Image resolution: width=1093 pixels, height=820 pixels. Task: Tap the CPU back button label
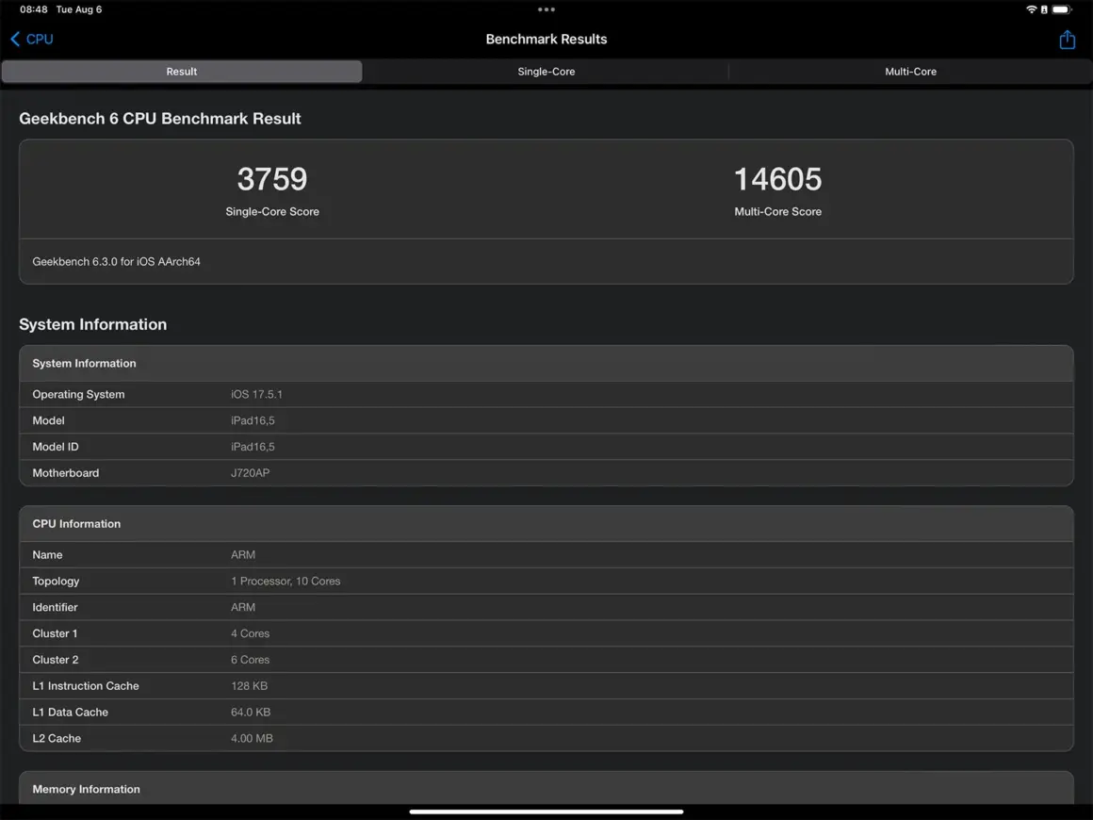[x=40, y=39]
